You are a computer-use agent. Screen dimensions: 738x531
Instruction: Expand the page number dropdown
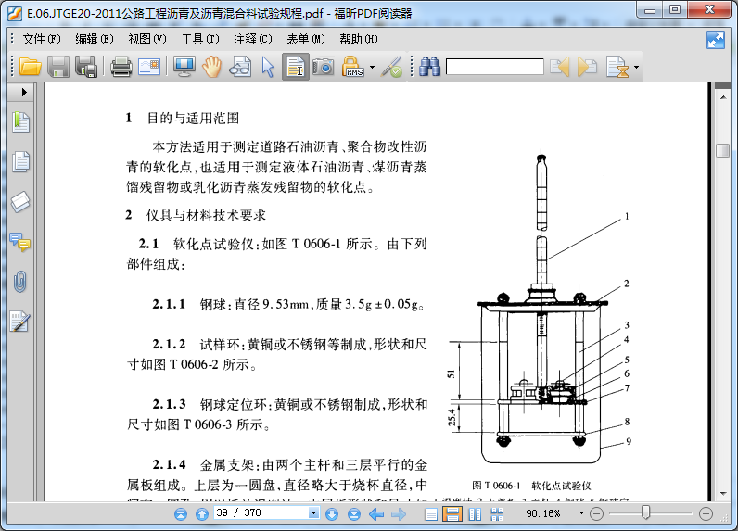tap(312, 513)
